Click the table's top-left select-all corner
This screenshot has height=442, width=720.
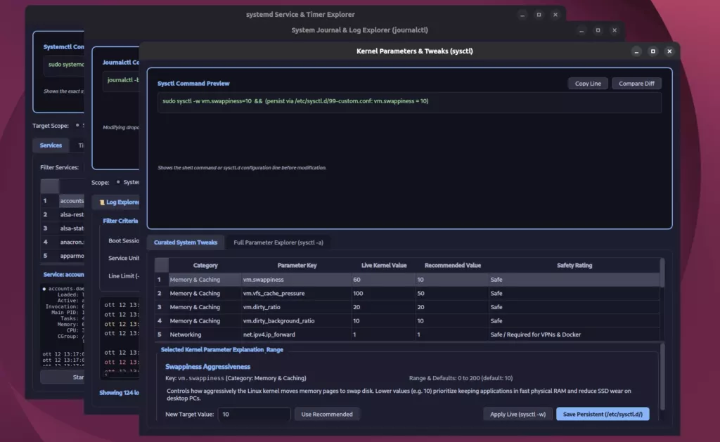pyautogui.click(x=162, y=266)
